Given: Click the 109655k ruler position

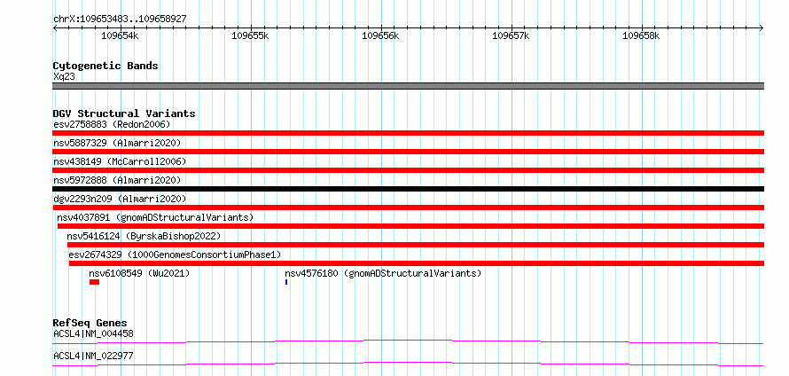Looking at the screenshot, I should (x=251, y=35).
